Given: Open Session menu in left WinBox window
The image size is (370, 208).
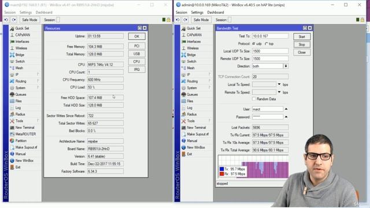Looking at the screenshot, I should (10, 12).
